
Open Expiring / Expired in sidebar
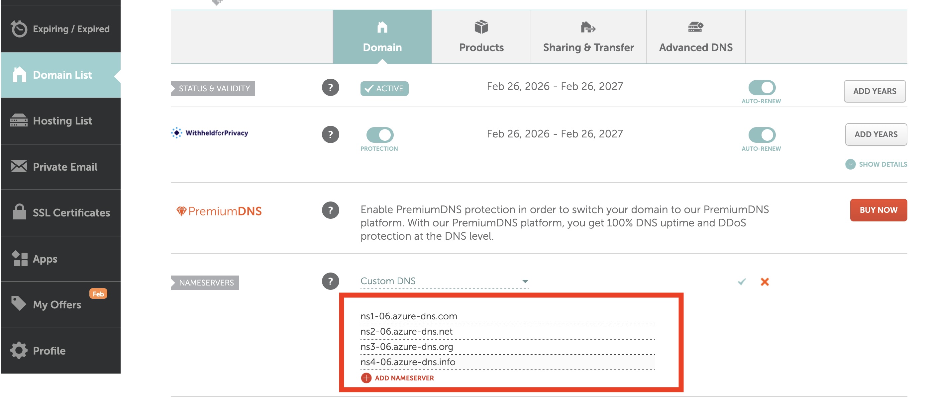[61, 29]
